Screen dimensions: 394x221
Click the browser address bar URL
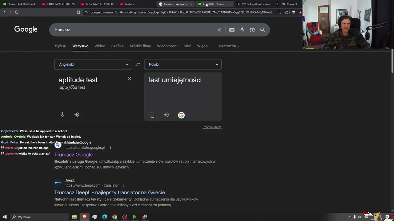[183, 12]
